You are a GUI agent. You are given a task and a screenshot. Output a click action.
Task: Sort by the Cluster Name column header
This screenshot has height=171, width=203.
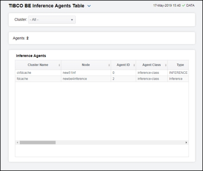tap(38, 65)
